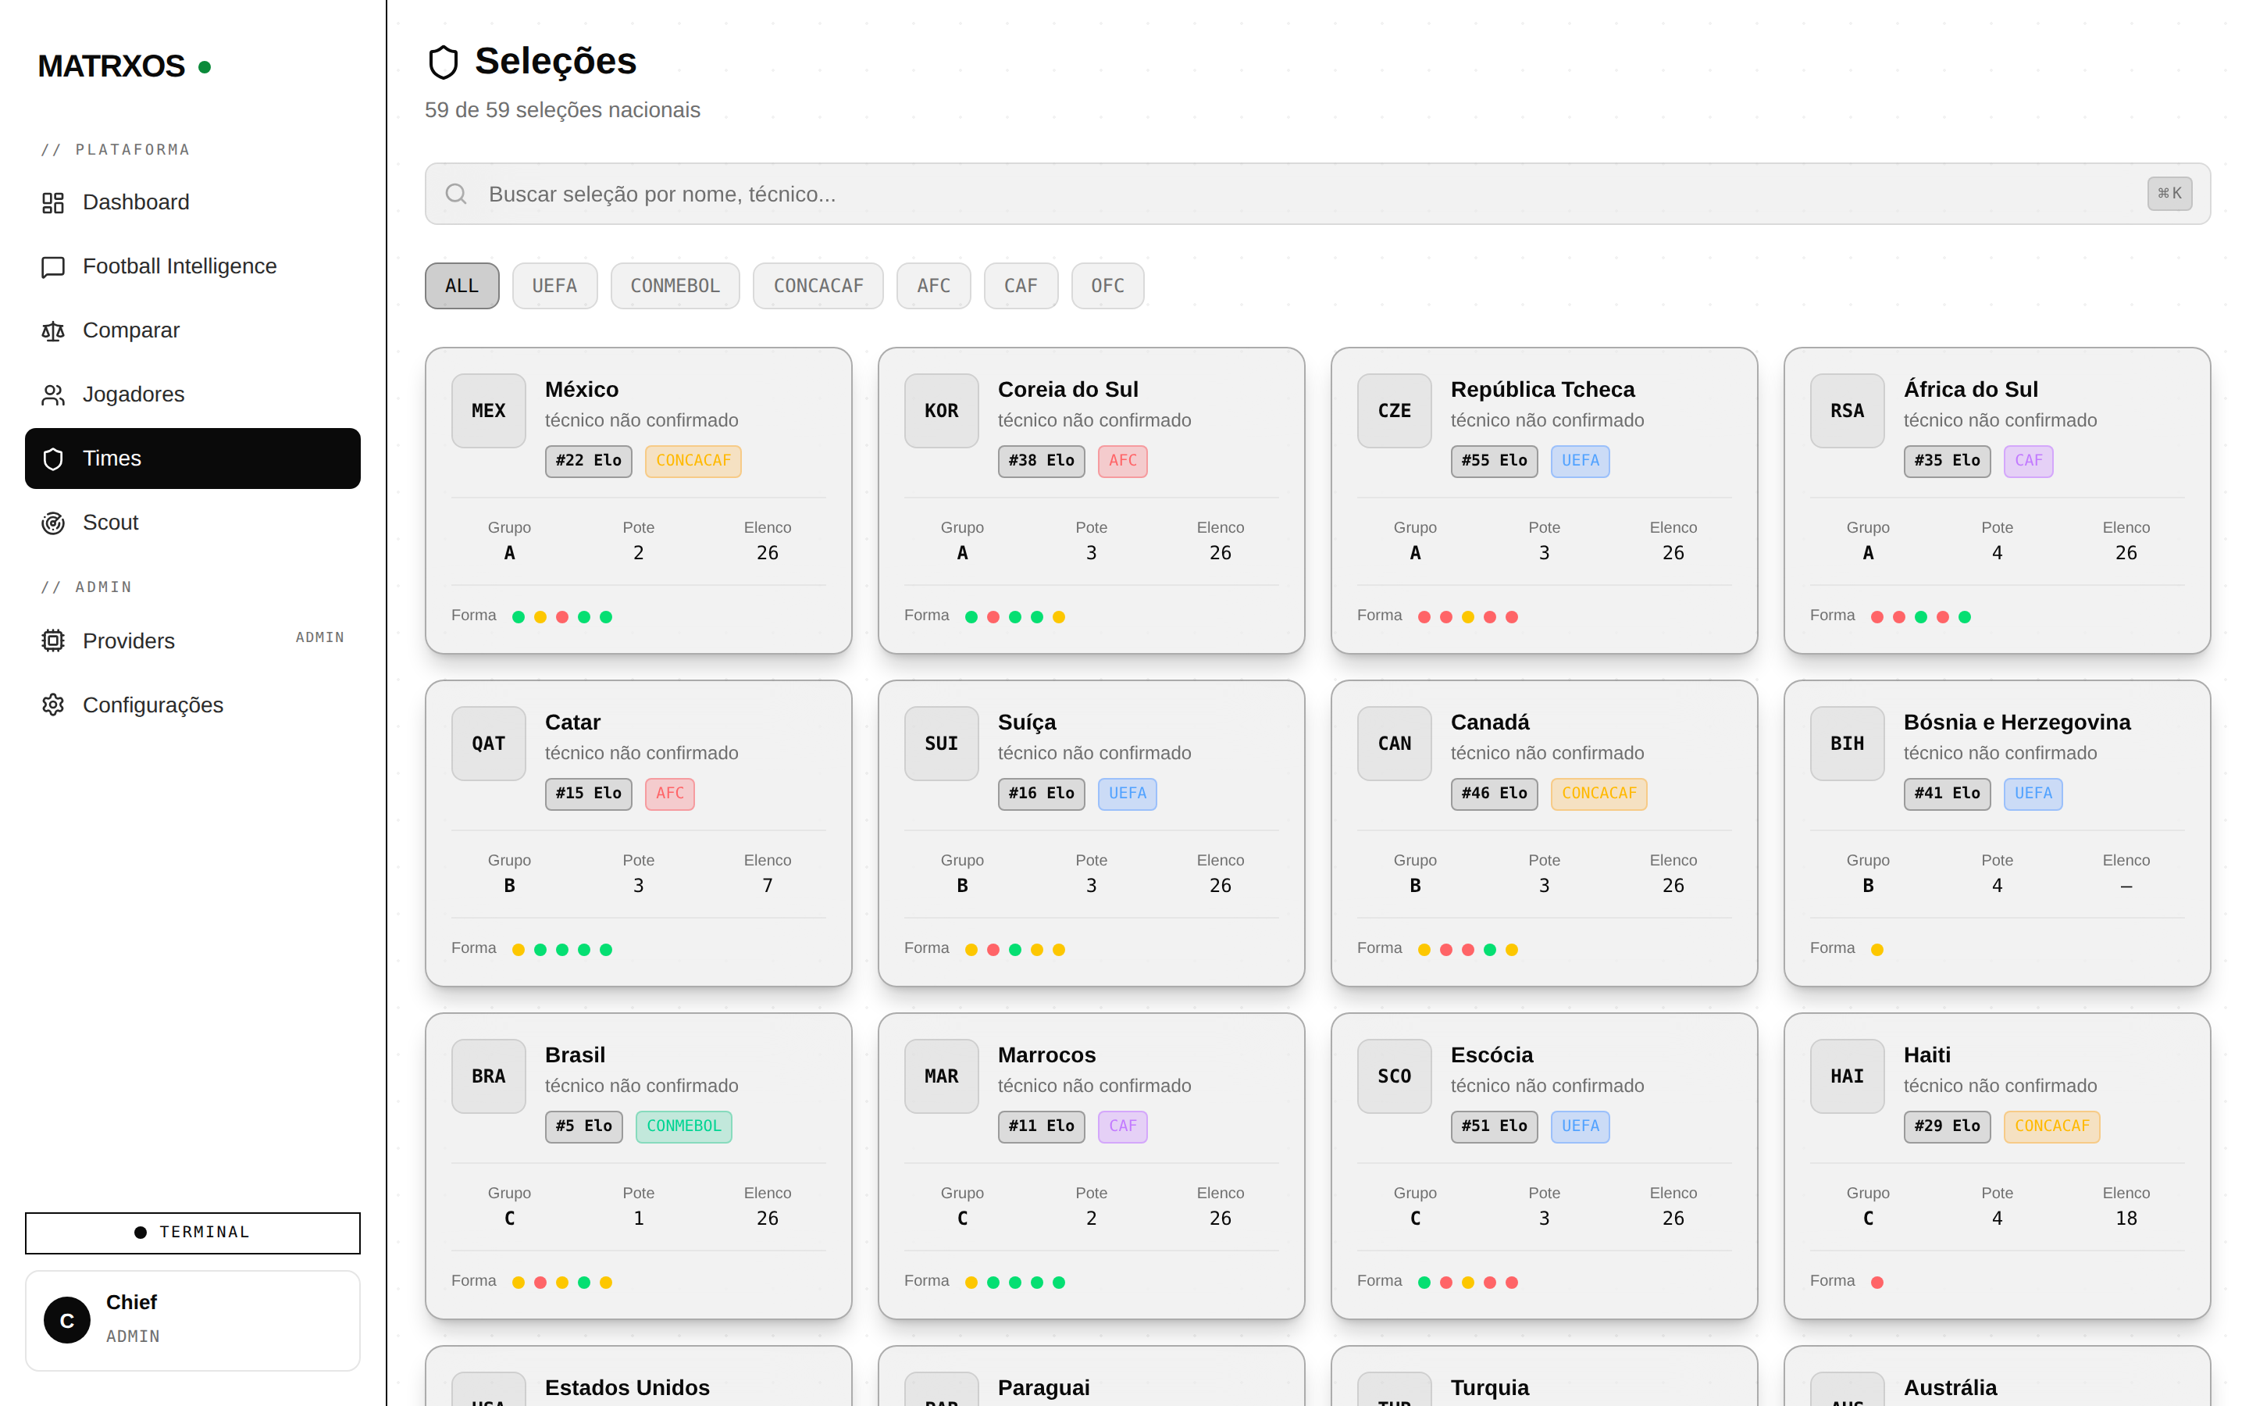
Task: Click the search magnifier icon
Action: 456,194
